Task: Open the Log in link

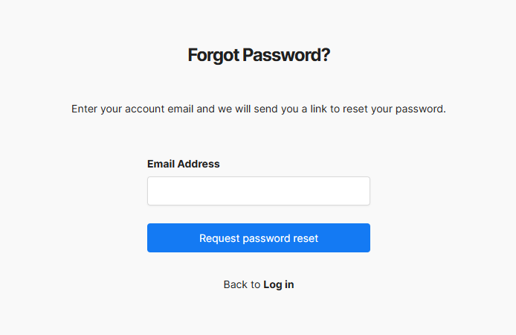Action: 279,284
